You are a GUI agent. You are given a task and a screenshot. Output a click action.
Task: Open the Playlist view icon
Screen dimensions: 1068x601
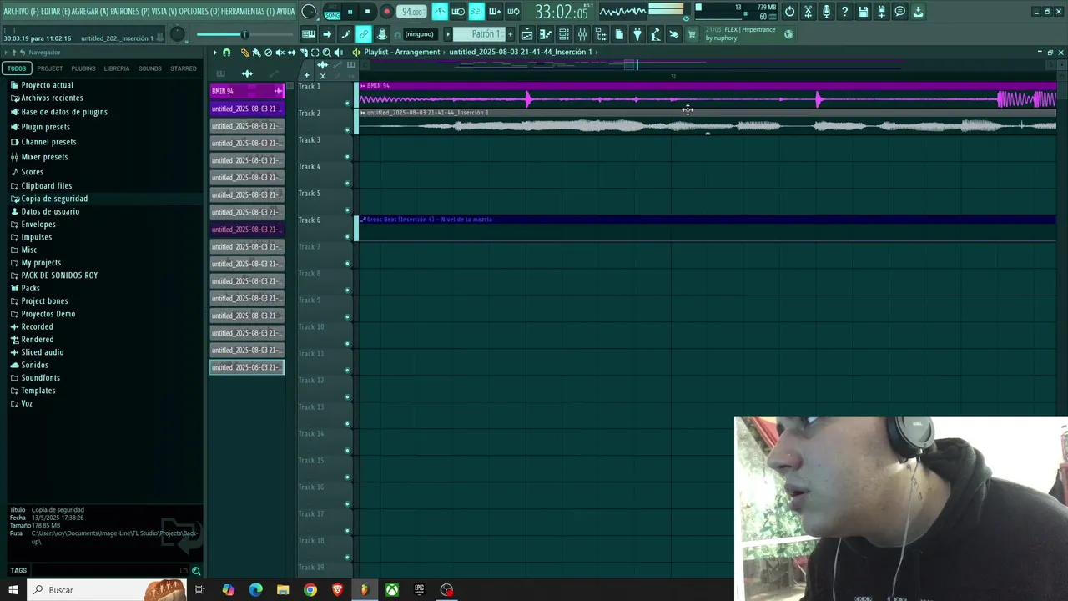[x=527, y=34]
